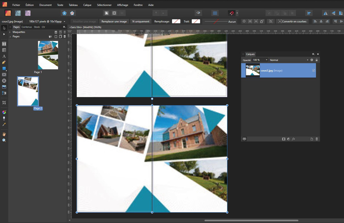
Task: Select the Table tool
Action: click(4, 50)
